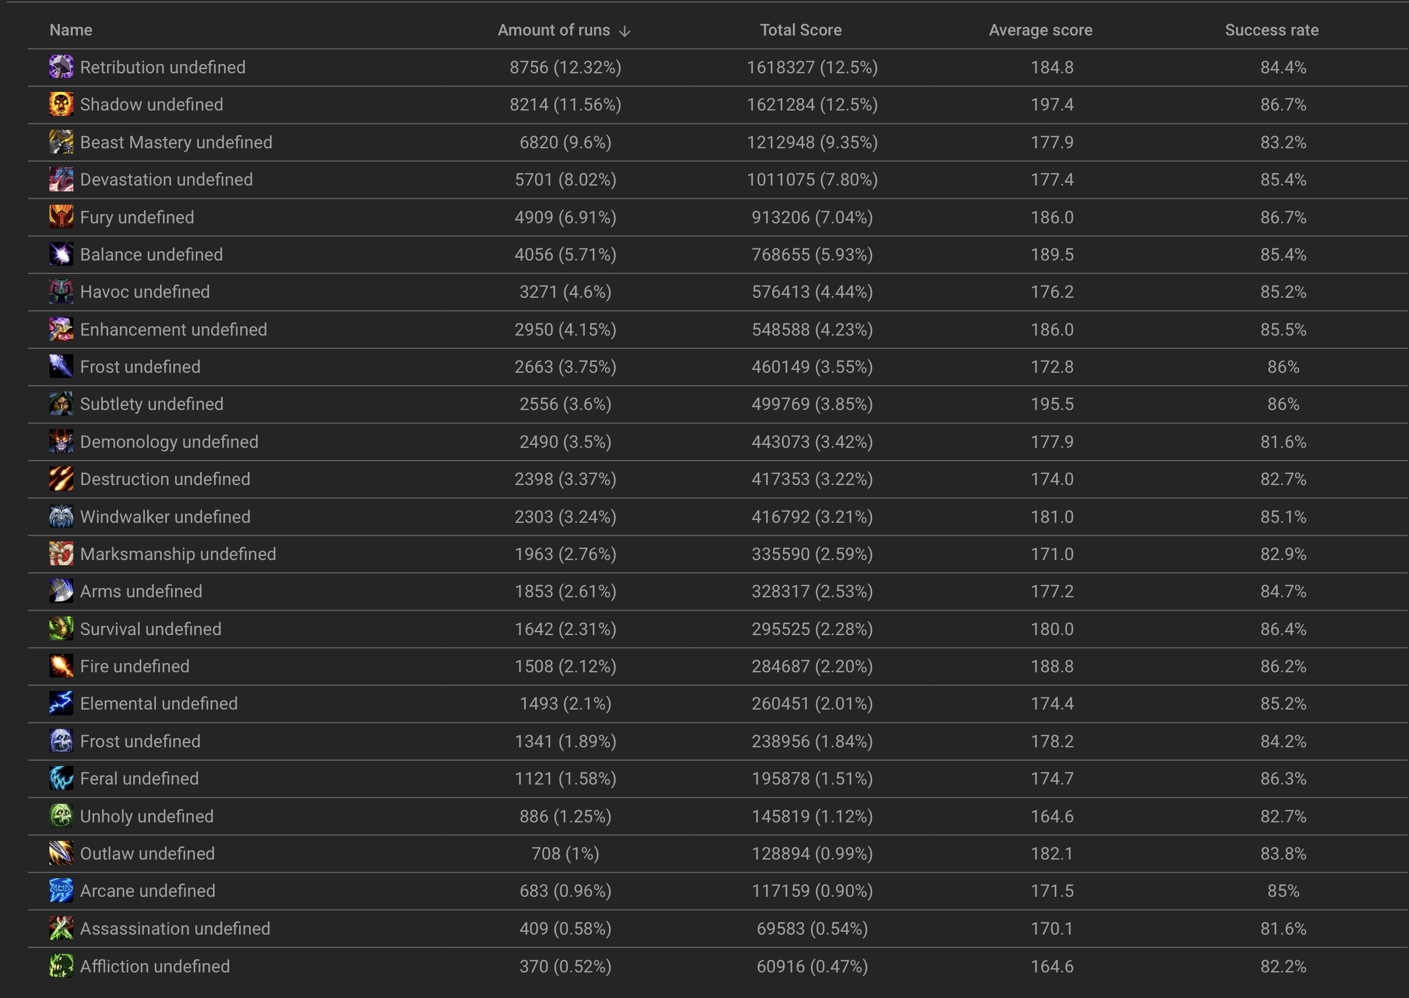Screen dimensions: 1409x998
Task: Sort by the Average score column header
Action: [x=1040, y=30]
